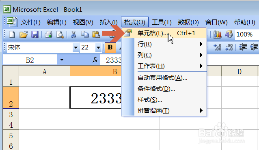Open the 文件(F) File menu

[x=31, y=22]
